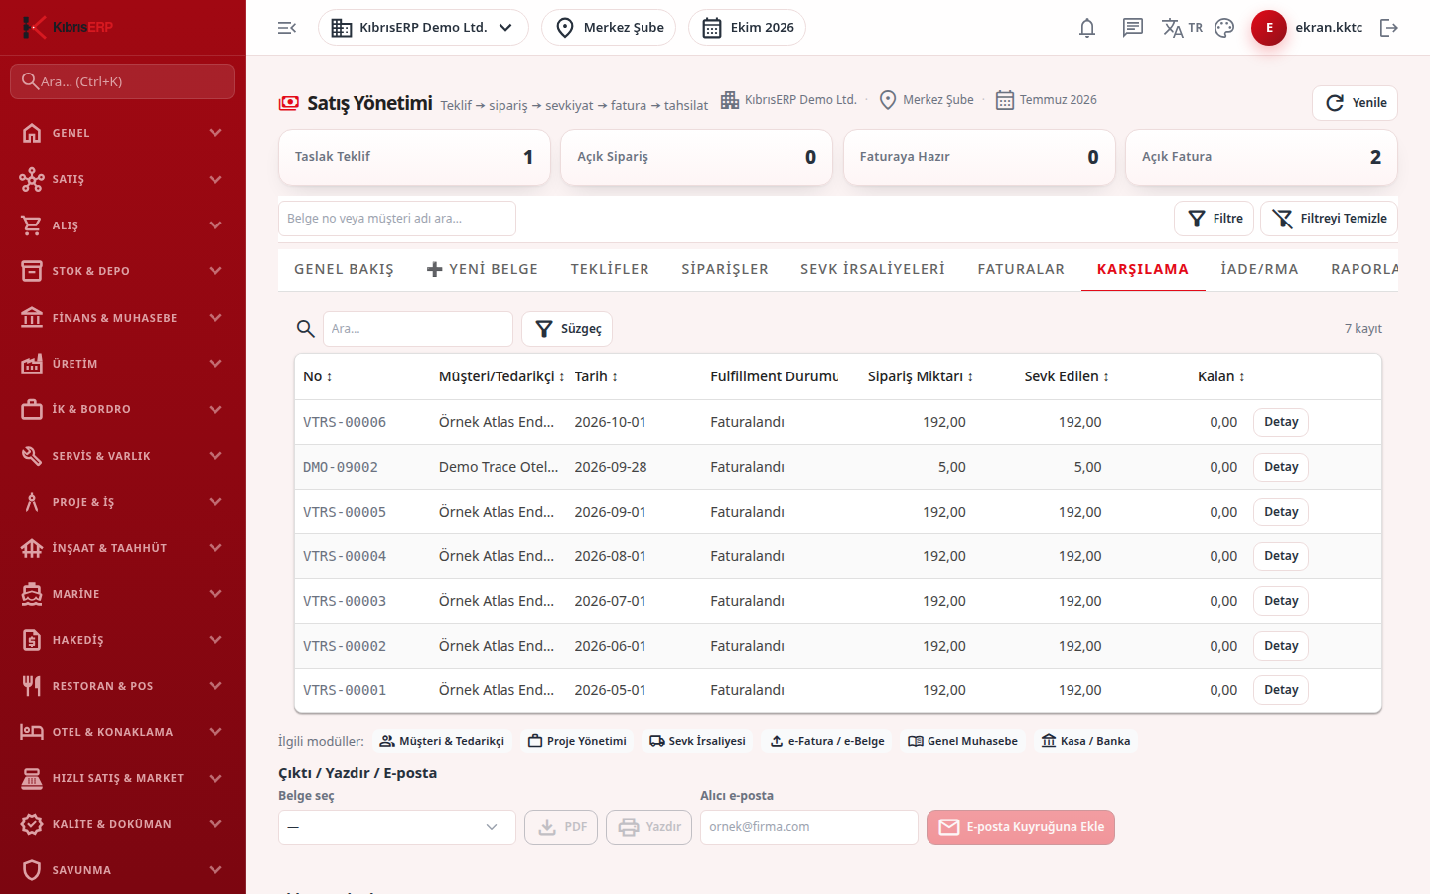This screenshot has width=1430, height=894.
Task: Focus the Alıcı e-posta input field
Action: click(x=809, y=827)
